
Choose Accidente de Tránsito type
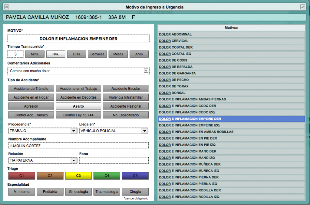31,88
